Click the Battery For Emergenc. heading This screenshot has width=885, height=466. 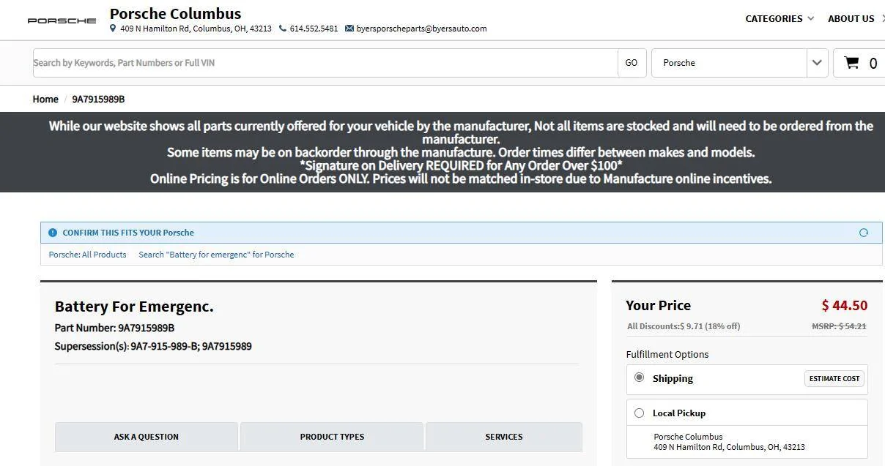(134, 307)
